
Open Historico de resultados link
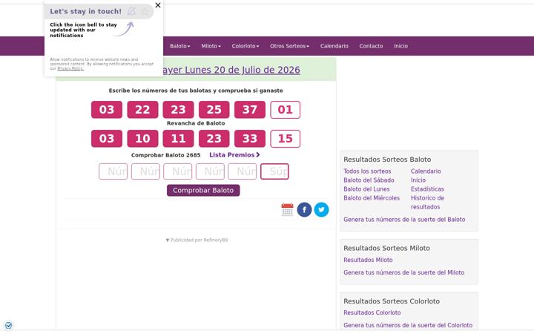427,203
